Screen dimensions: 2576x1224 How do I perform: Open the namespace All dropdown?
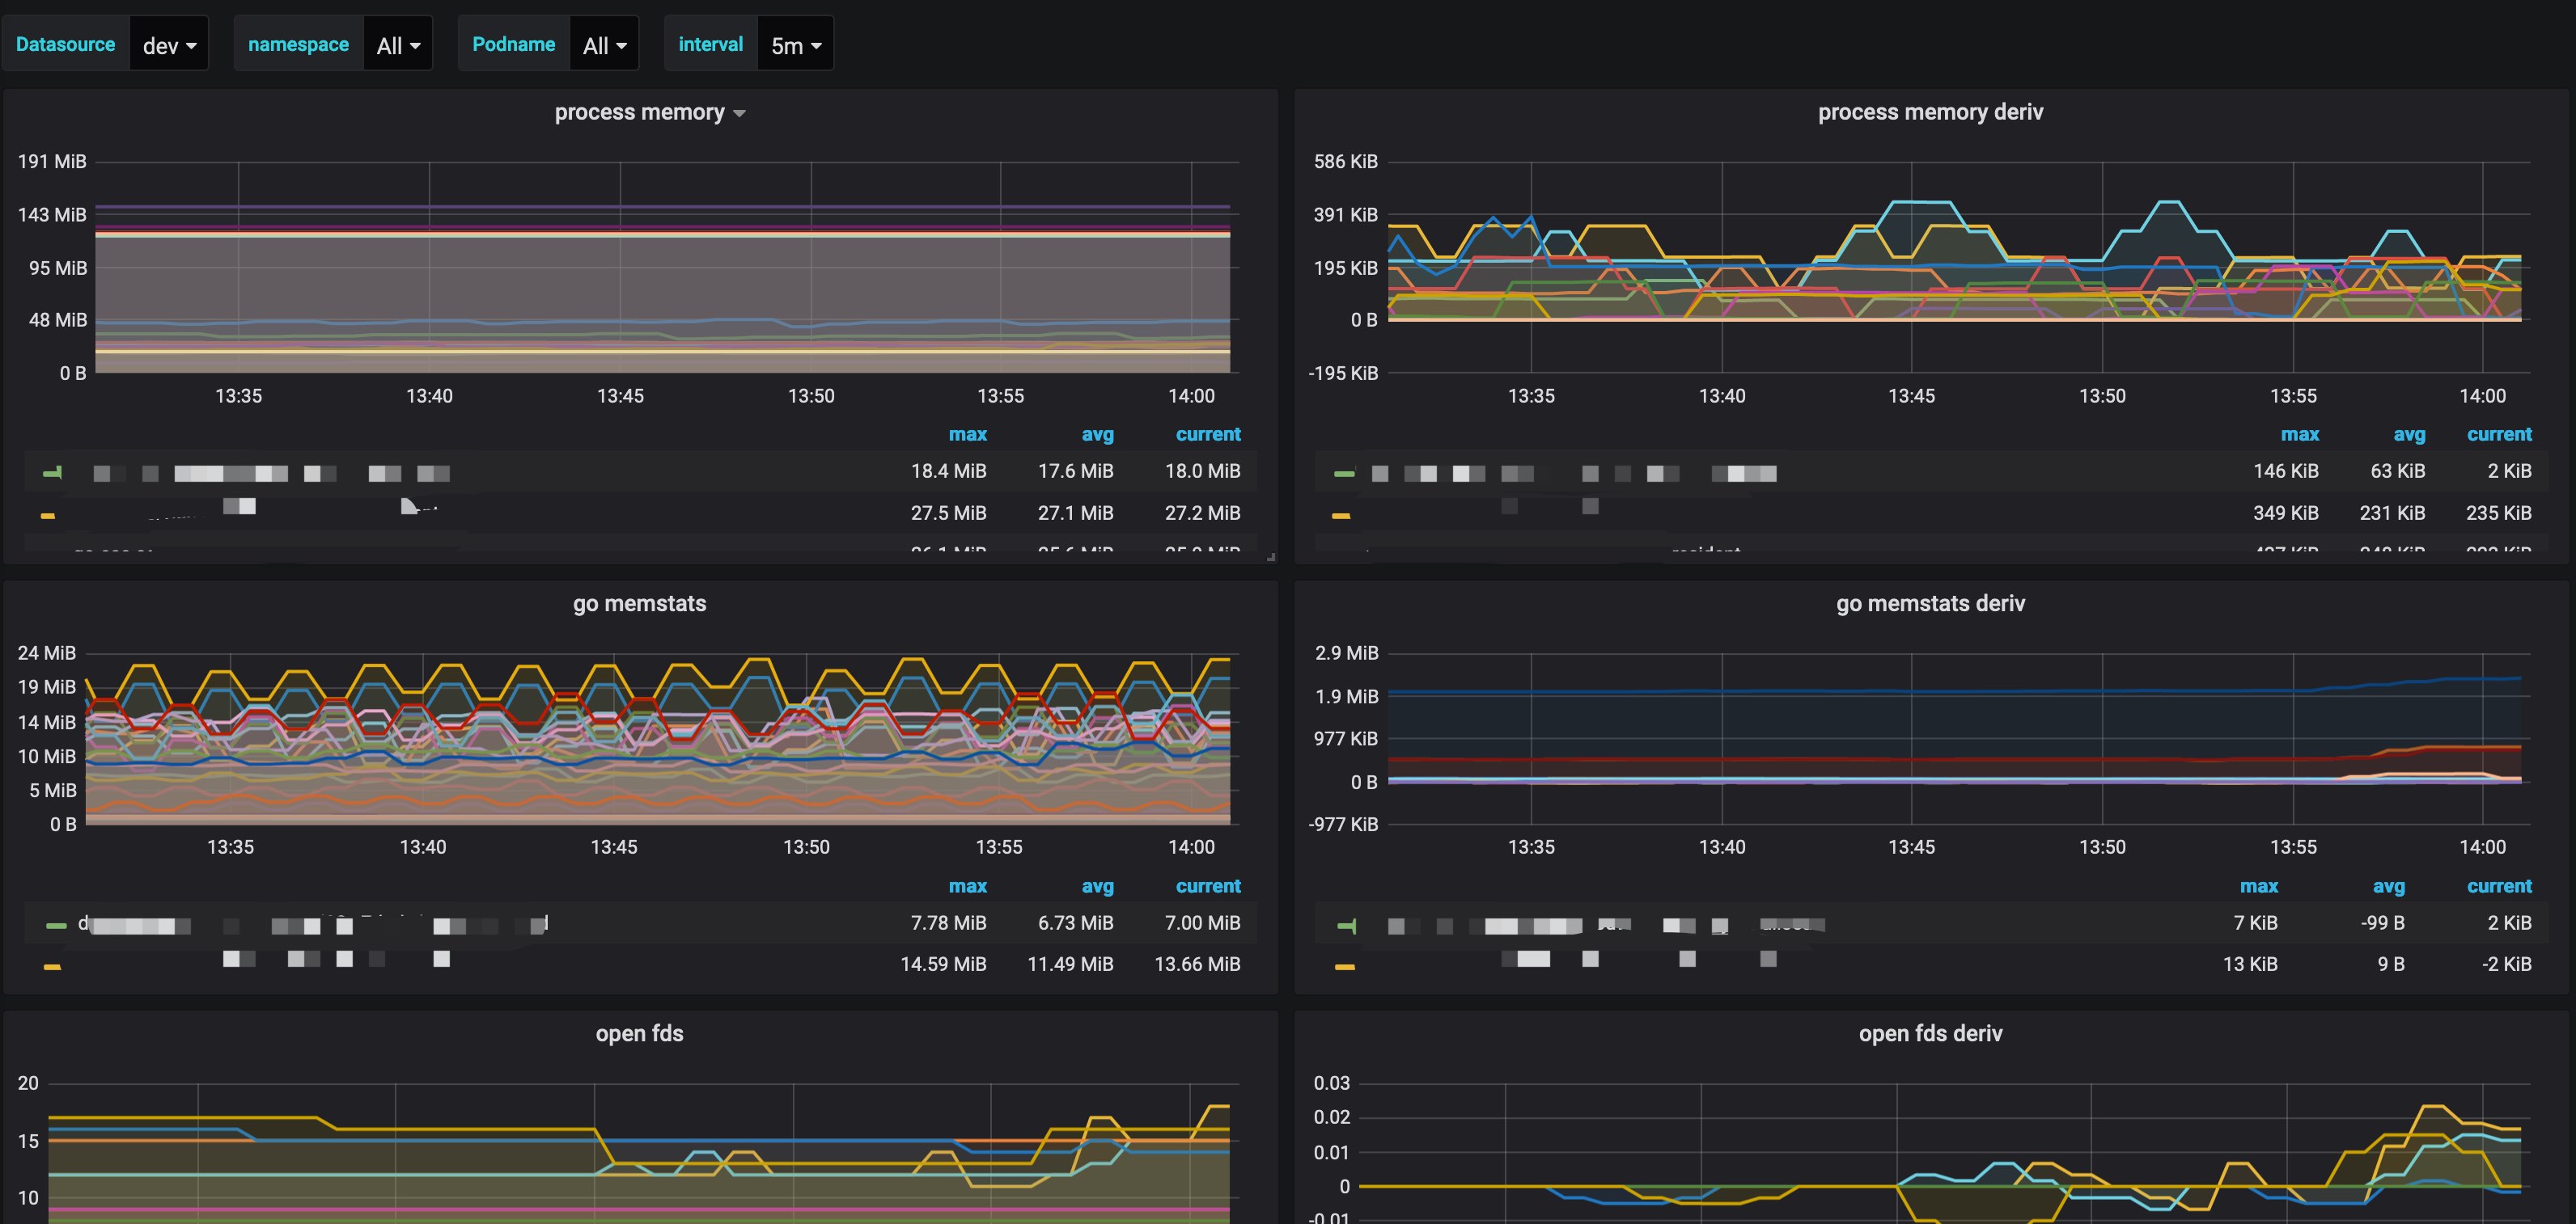pyautogui.click(x=398, y=45)
